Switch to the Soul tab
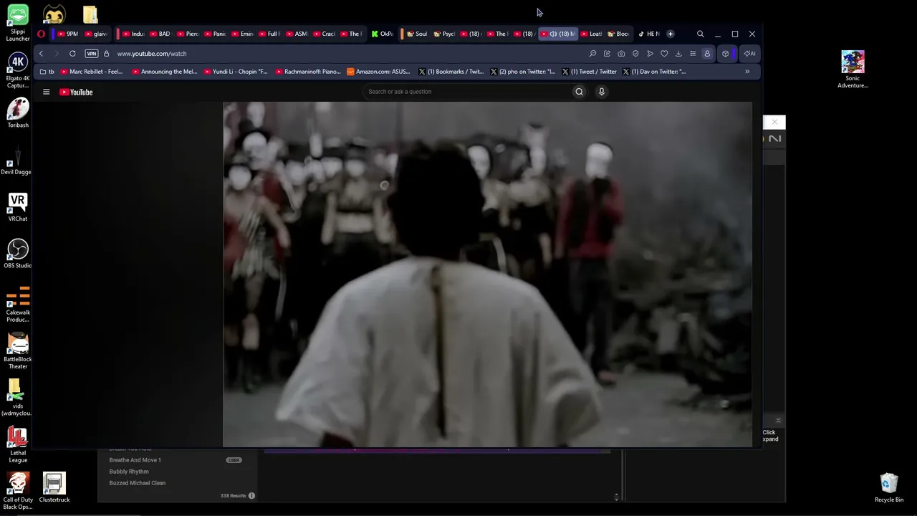 (x=416, y=34)
